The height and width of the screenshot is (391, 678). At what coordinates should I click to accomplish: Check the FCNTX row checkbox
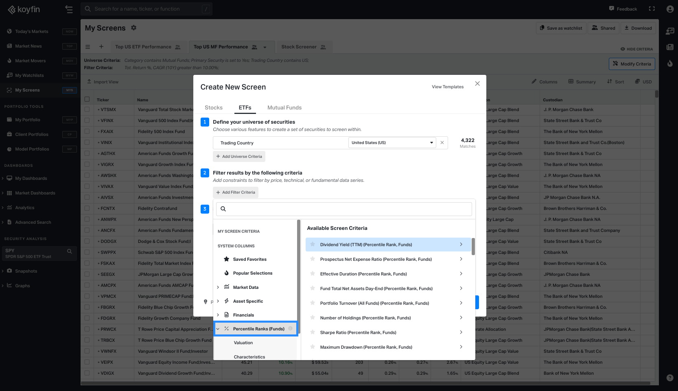click(x=87, y=208)
